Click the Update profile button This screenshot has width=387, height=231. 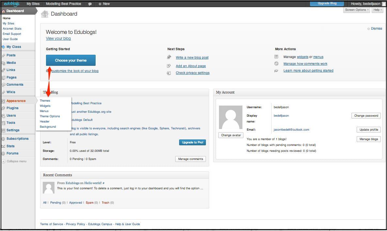click(369, 130)
